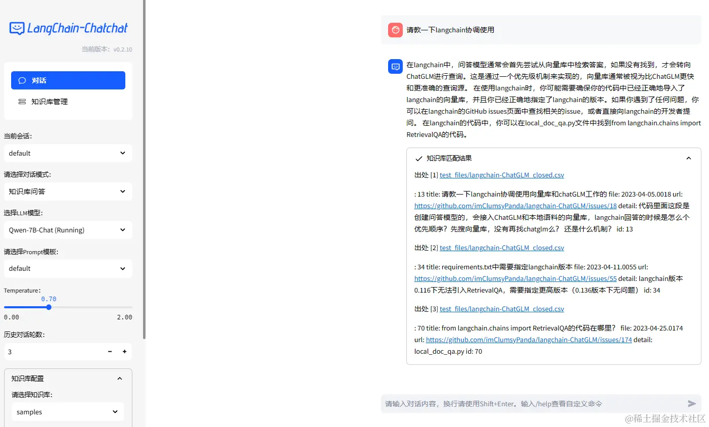
Task: Increase 历史对话轮数 with the plus button
Action: coord(124,351)
